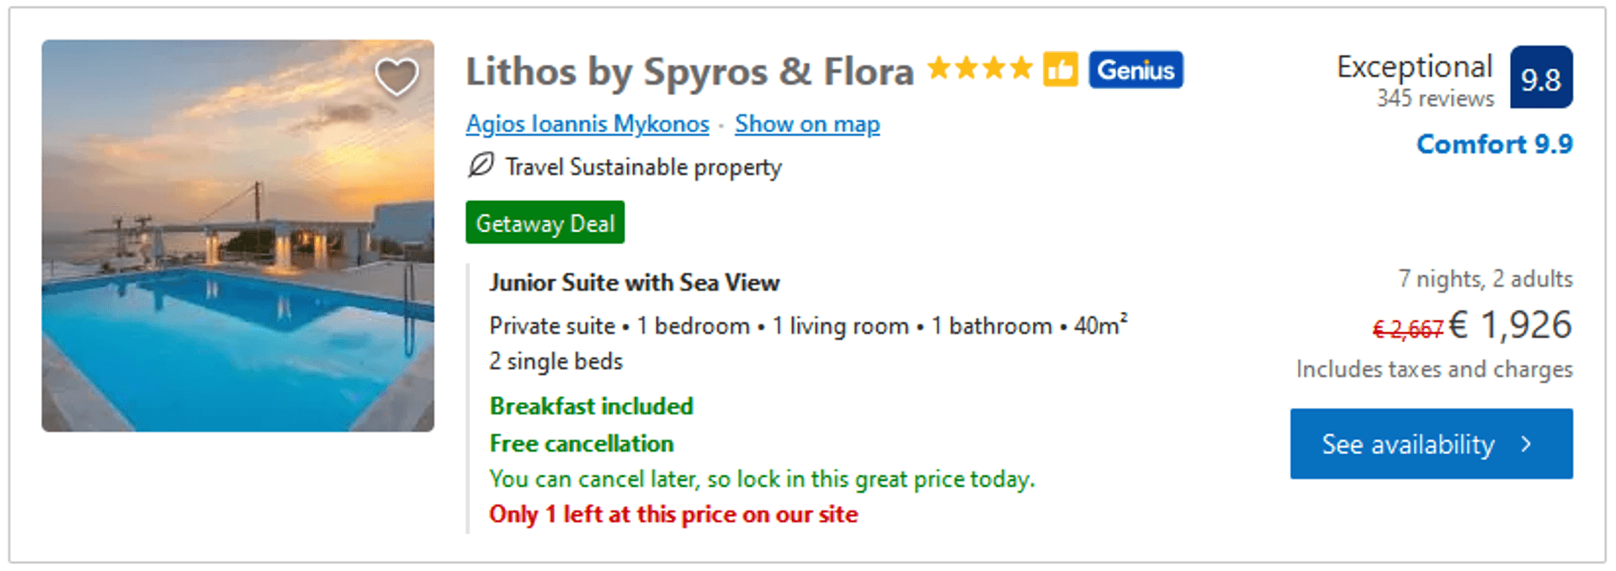The image size is (1616, 571).
Task: Save property with the heart icon
Action: [396, 77]
